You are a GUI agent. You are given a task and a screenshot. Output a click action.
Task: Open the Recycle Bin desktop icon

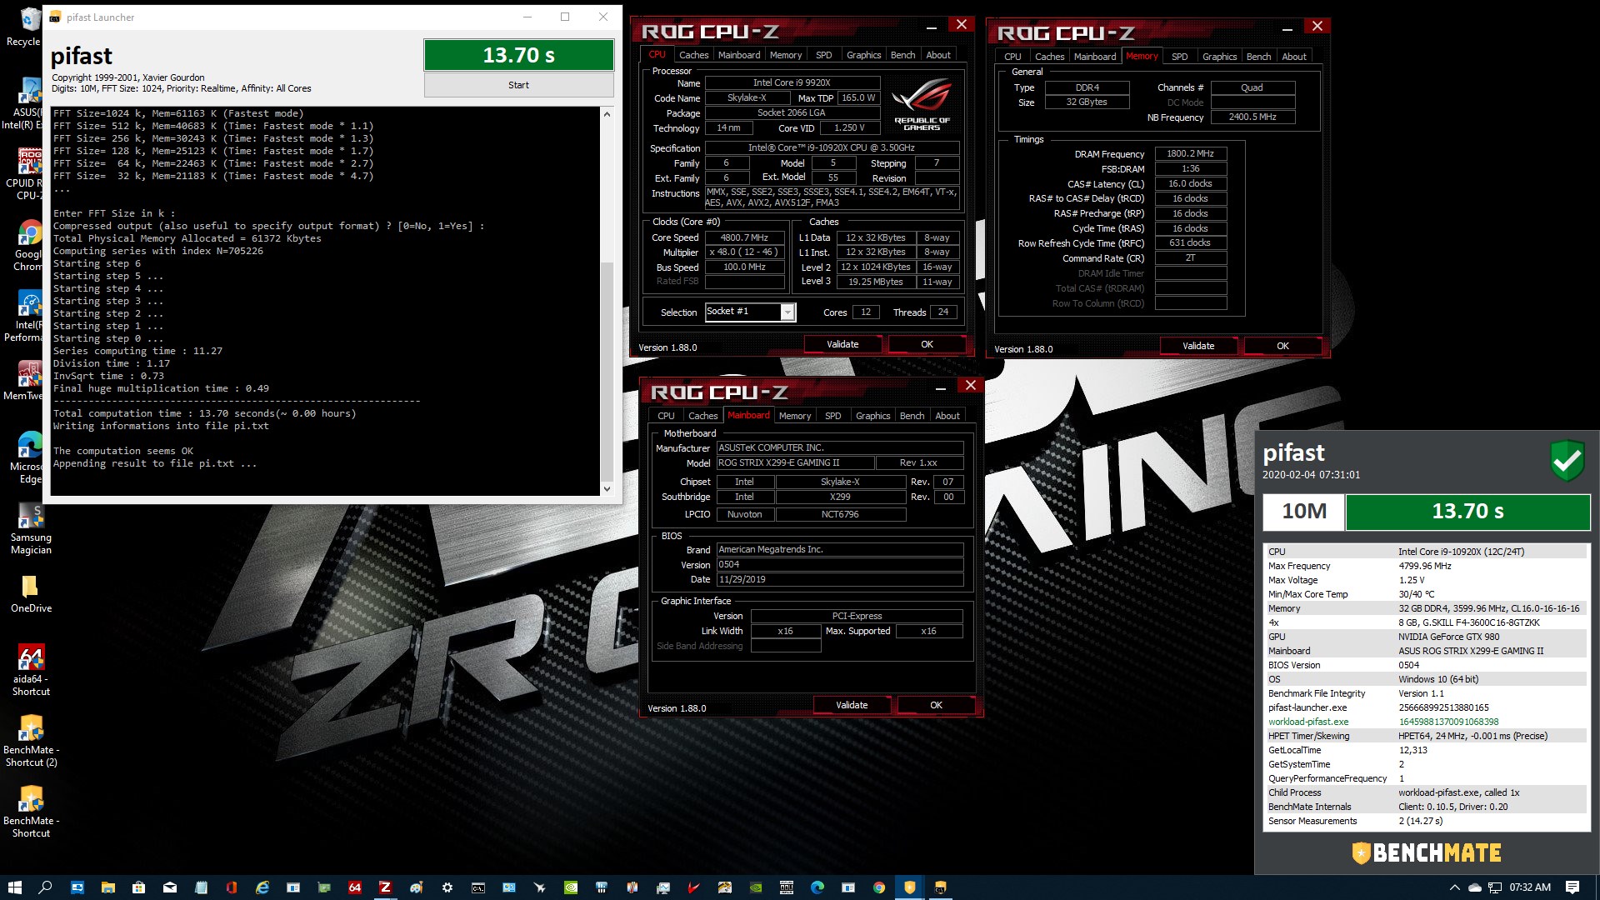pyautogui.click(x=30, y=27)
